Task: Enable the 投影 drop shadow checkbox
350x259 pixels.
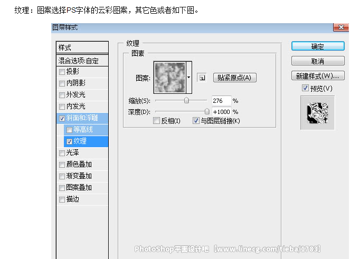Action: pyautogui.click(x=62, y=72)
